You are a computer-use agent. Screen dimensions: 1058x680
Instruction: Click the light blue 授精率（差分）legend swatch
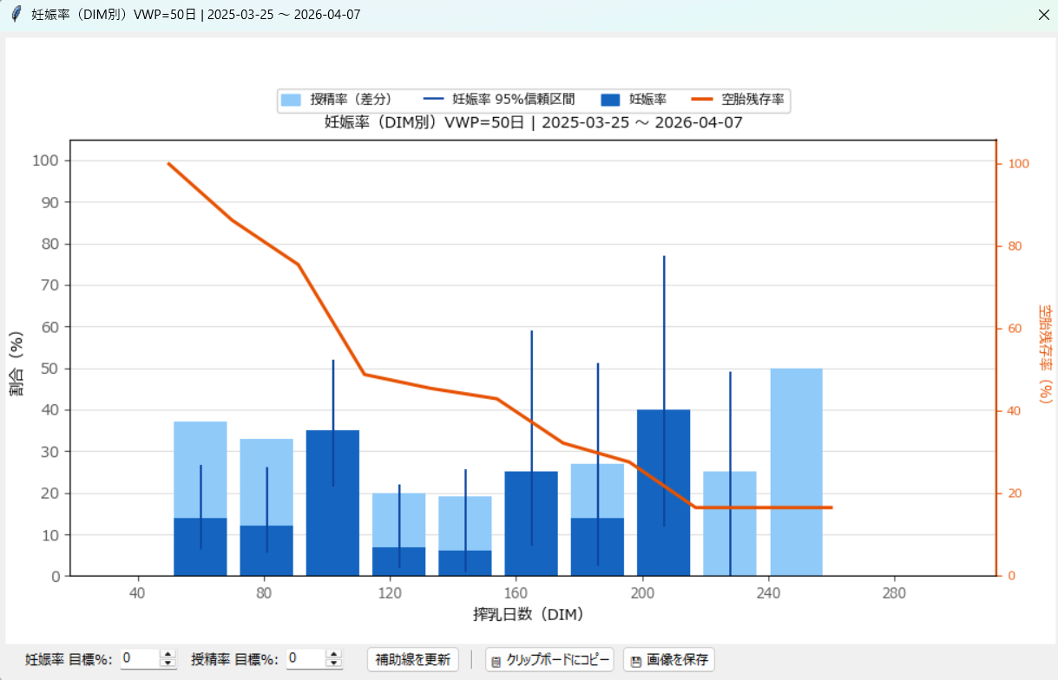[x=292, y=100]
